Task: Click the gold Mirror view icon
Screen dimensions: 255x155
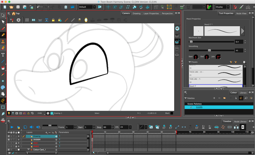Action: pos(86,20)
